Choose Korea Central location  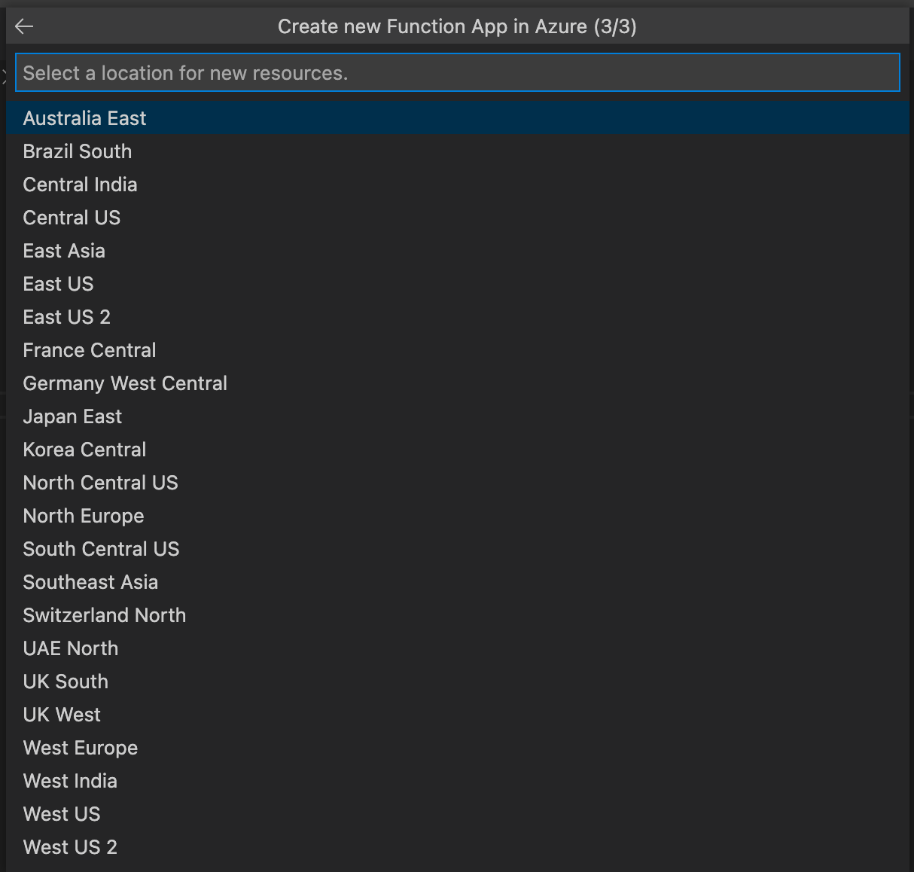point(84,450)
